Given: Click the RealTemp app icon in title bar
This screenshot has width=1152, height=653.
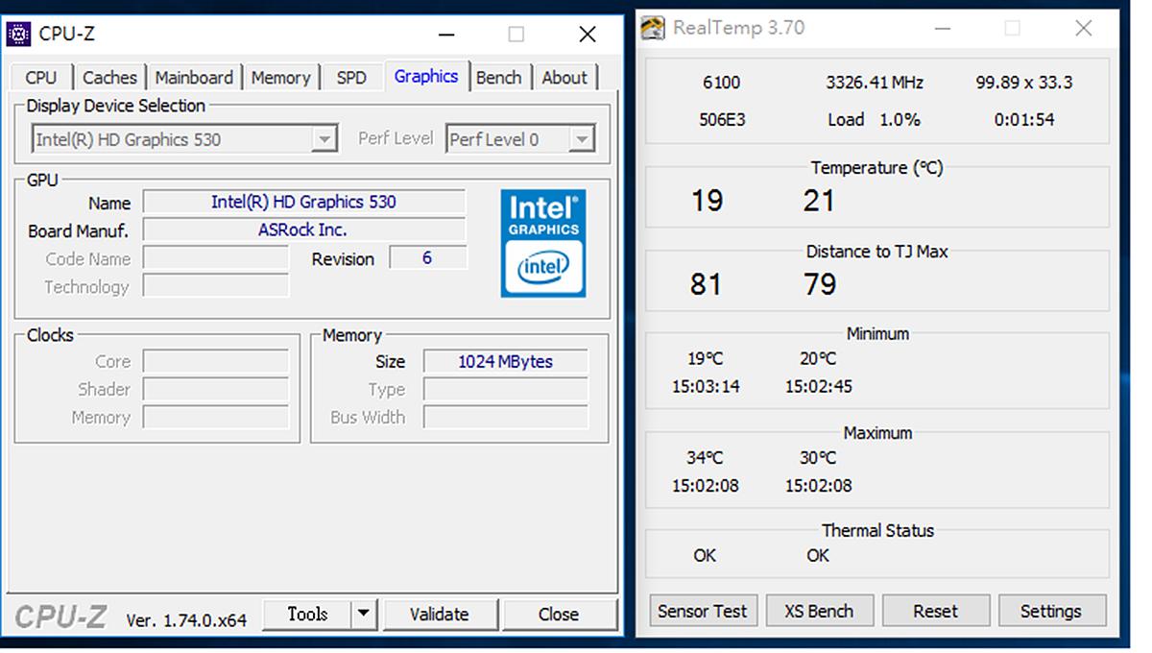Looking at the screenshot, I should coord(653,28).
